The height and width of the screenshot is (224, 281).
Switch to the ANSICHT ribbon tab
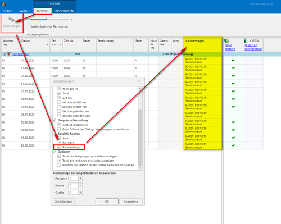click(x=43, y=11)
